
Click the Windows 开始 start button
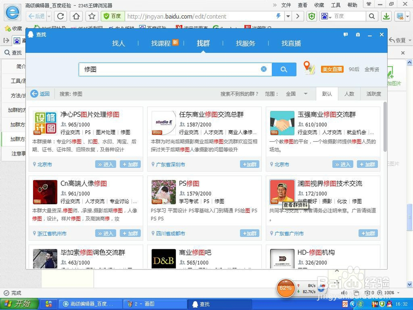click(x=19, y=304)
